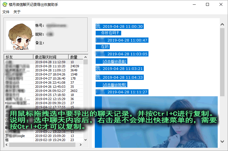Open the photo image in chat

[160, 122]
